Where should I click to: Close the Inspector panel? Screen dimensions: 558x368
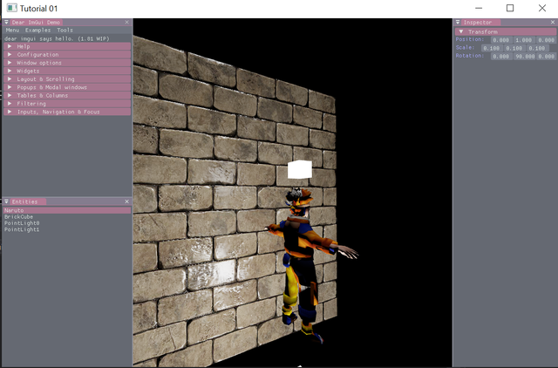[x=553, y=22]
